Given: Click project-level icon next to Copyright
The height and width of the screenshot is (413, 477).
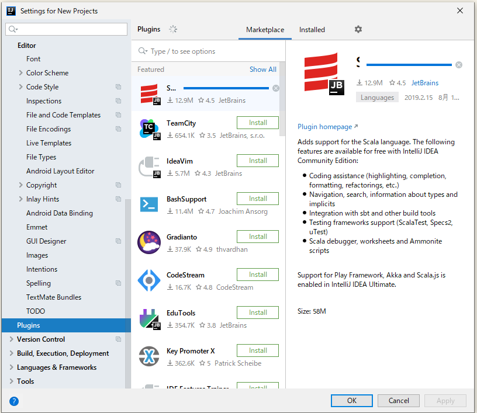Looking at the screenshot, I should (118, 185).
